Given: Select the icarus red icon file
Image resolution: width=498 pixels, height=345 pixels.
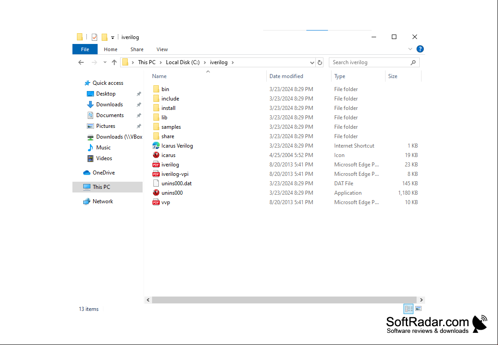Looking at the screenshot, I should tap(156, 155).
